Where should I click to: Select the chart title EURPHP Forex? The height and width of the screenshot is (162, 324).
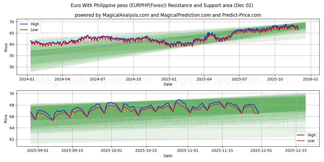[x=162, y=5]
